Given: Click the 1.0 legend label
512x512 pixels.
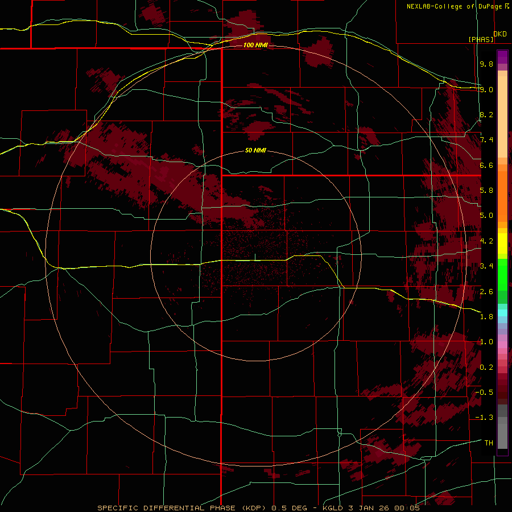Looking at the screenshot, I should pyautogui.click(x=486, y=342).
